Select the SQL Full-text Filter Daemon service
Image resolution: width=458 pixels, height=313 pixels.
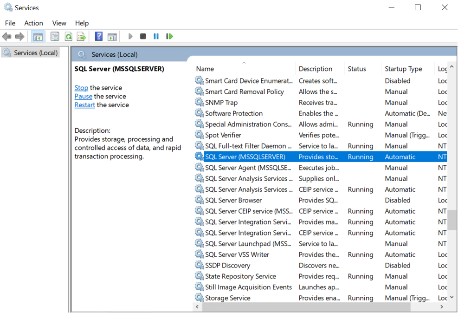point(321,146)
